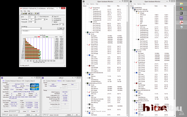
Task: Collapse the Powers node in left Hardware Monitor
Action: [88, 66]
